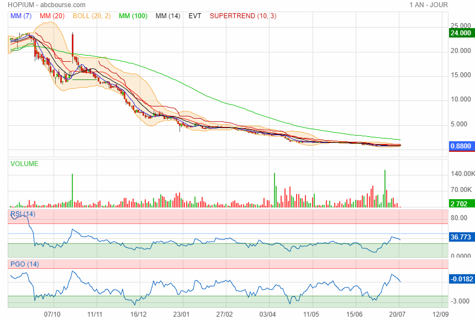Viewport: 475px width, 320px height.
Task: Click the 16/12 date axis label
Action: pos(139,314)
